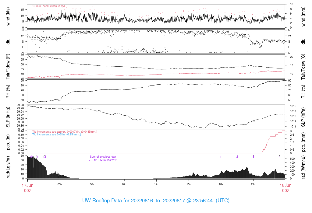The image size is (312, 213).
Task: Click the '21z' time axis tick label
Action: coord(253,184)
